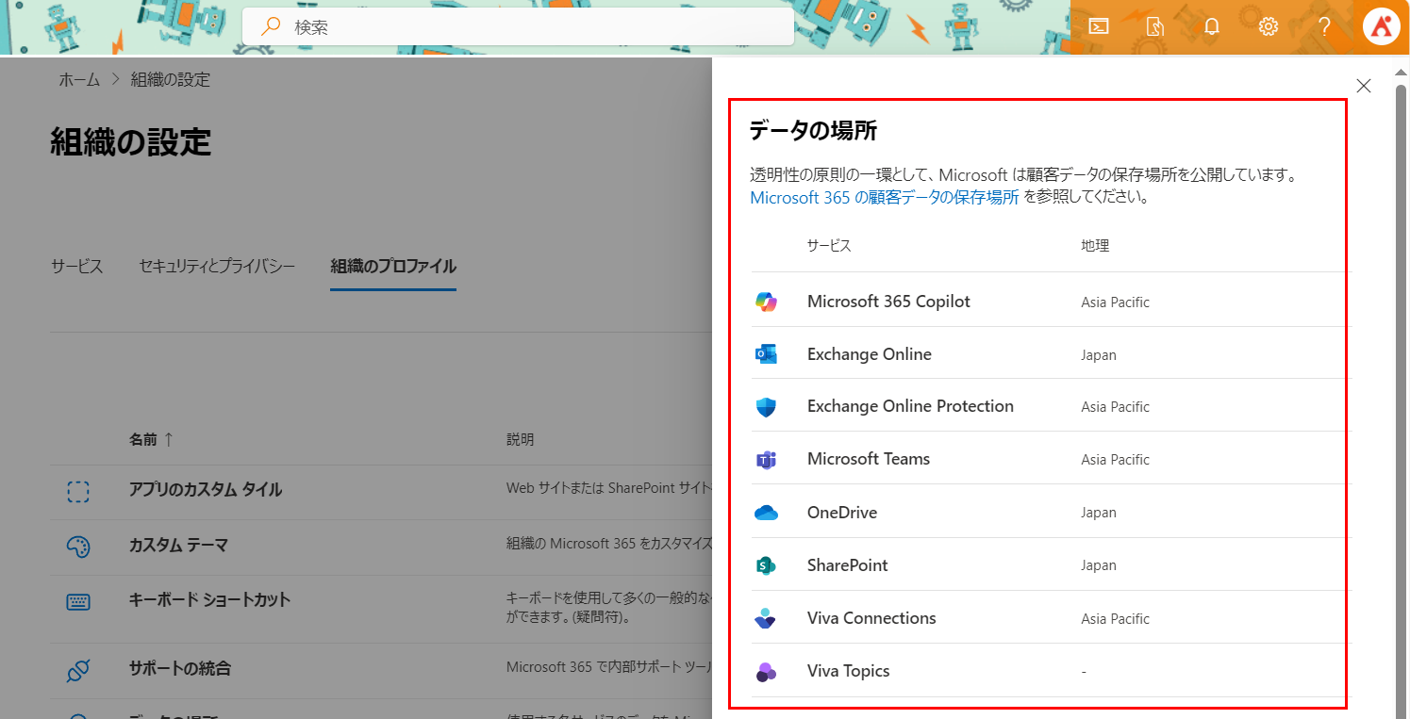Screen dimensions: 1410x719
Task: Open Microsoft 365 の顧客データの保存場所 link
Action: click(x=884, y=198)
